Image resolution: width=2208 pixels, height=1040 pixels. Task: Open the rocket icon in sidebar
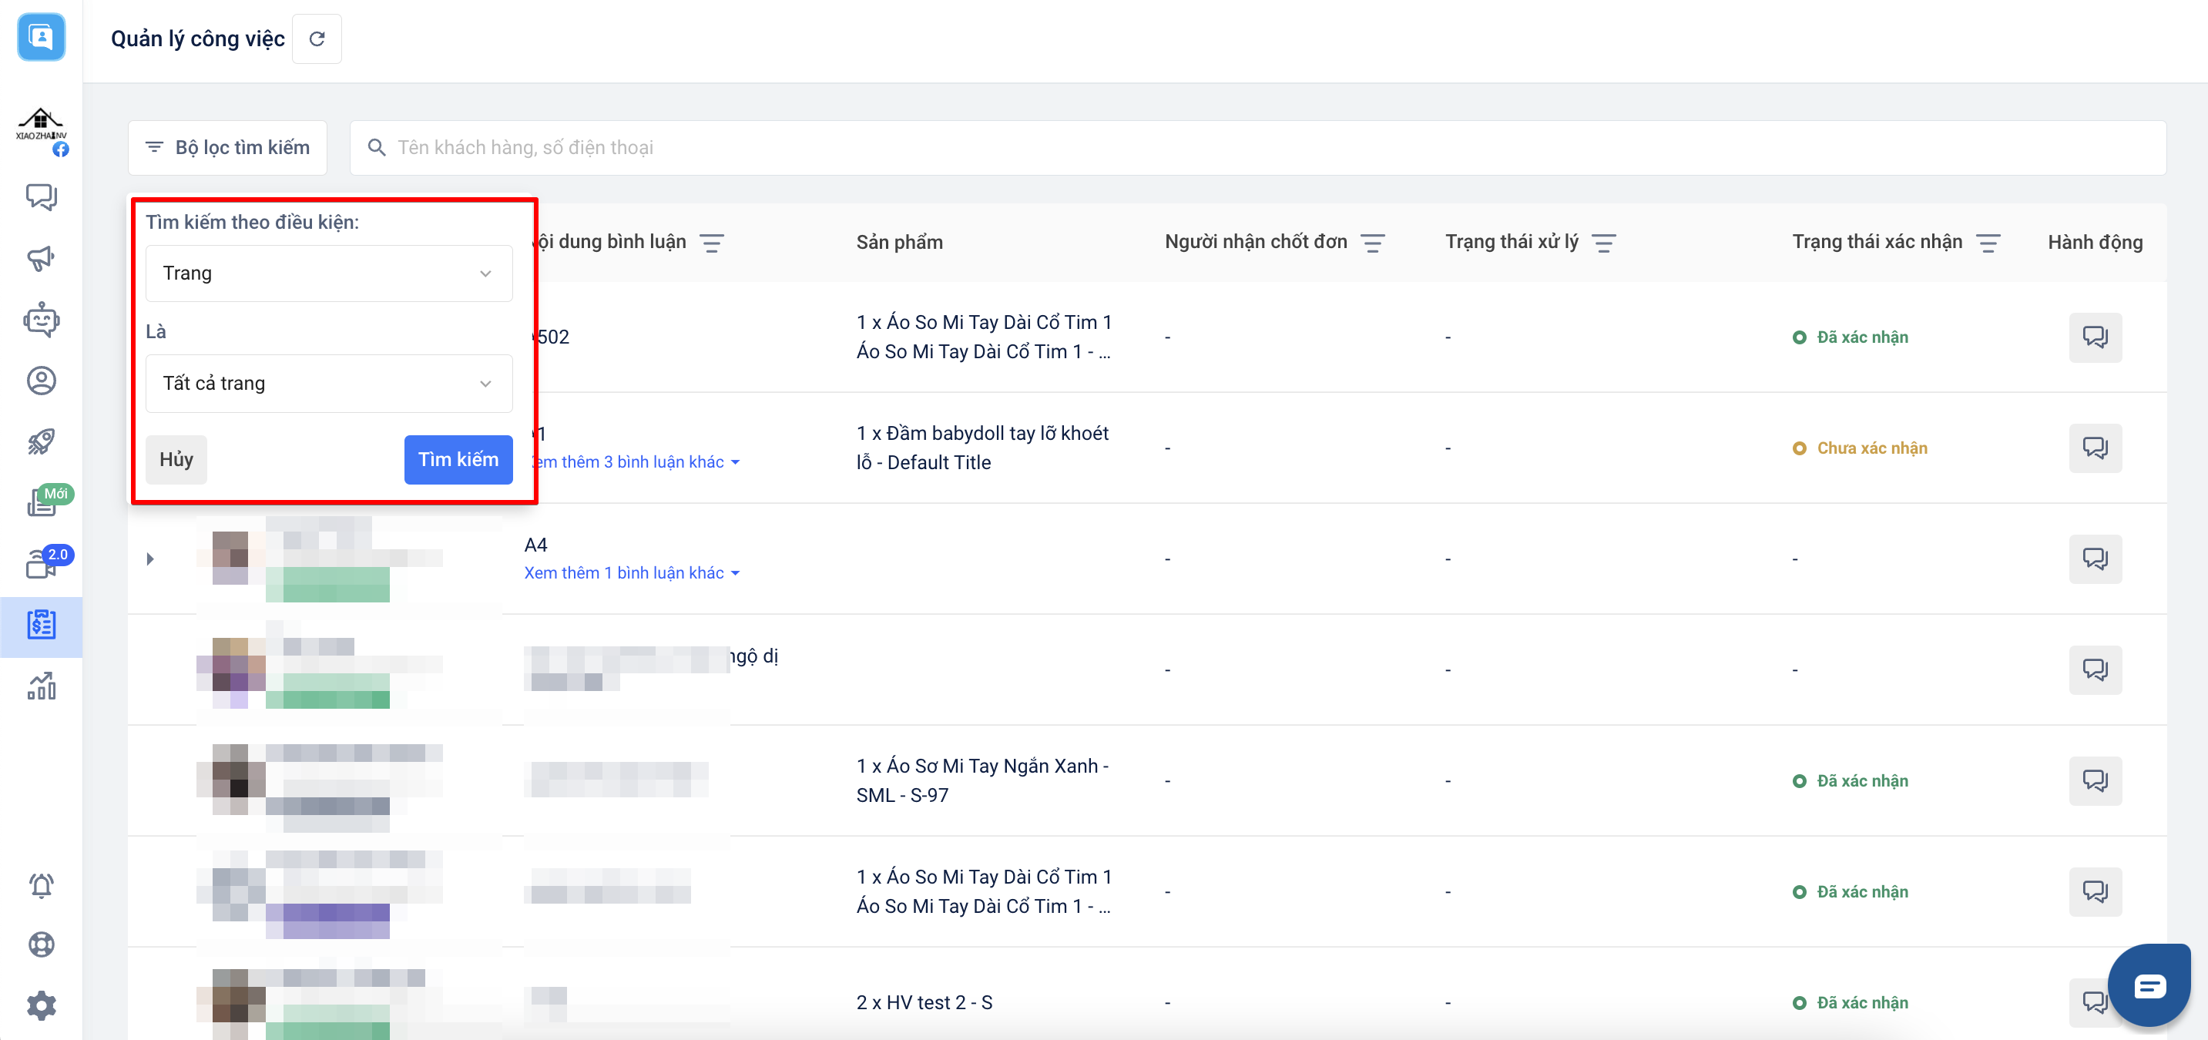[x=40, y=441]
